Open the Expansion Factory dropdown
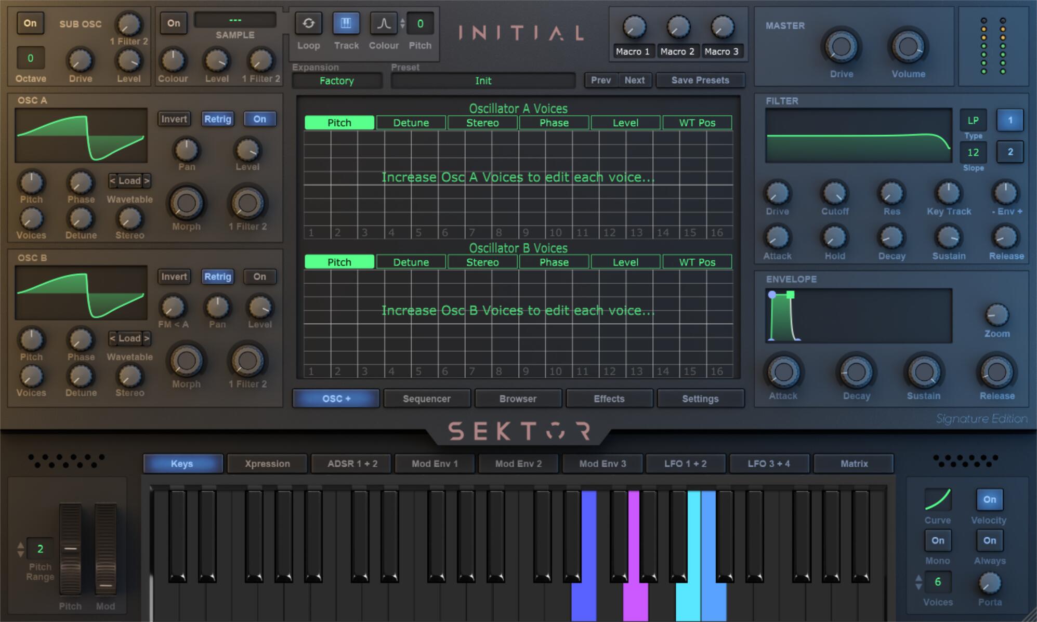This screenshot has height=622, width=1037. click(337, 81)
